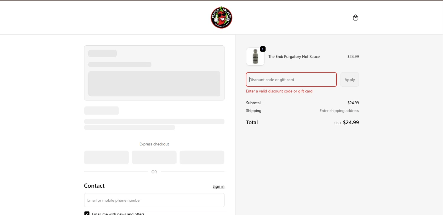Click Enter shipping address text
Image resolution: width=443 pixels, height=215 pixels.
tap(339, 111)
